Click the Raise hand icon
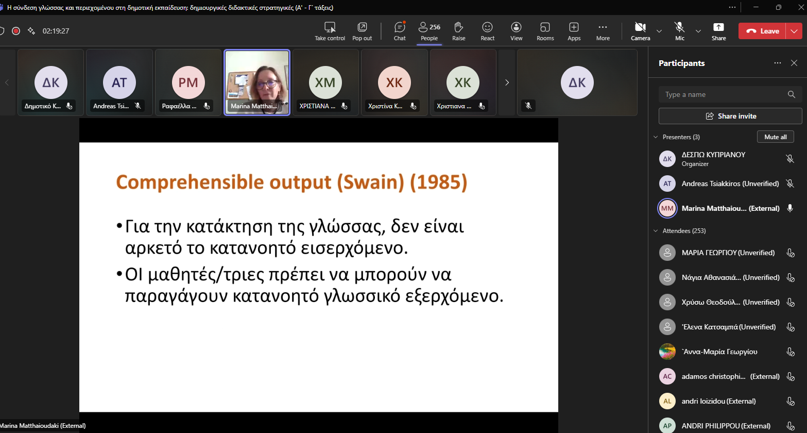The image size is (807, 433). [458, 31]
